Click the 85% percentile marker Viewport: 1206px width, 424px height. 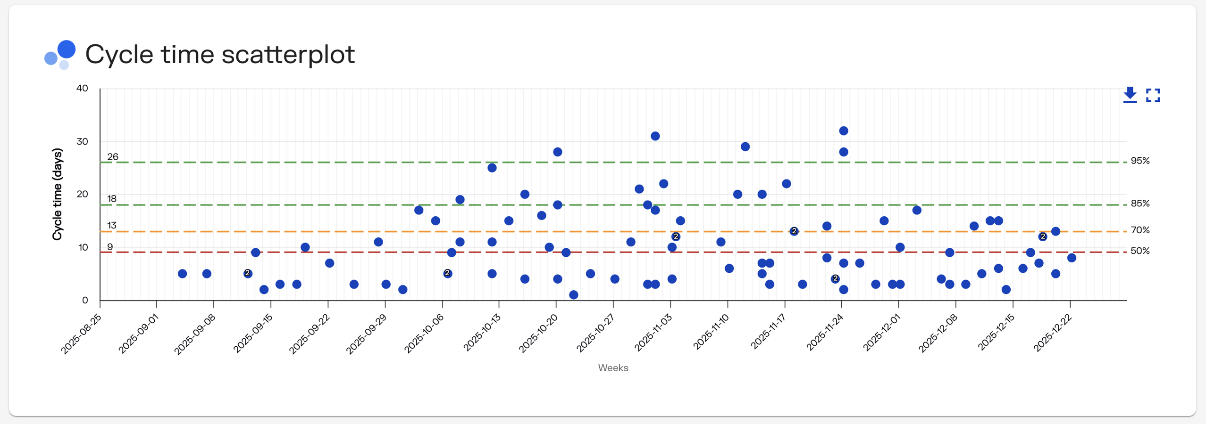tap(1140, 204)
